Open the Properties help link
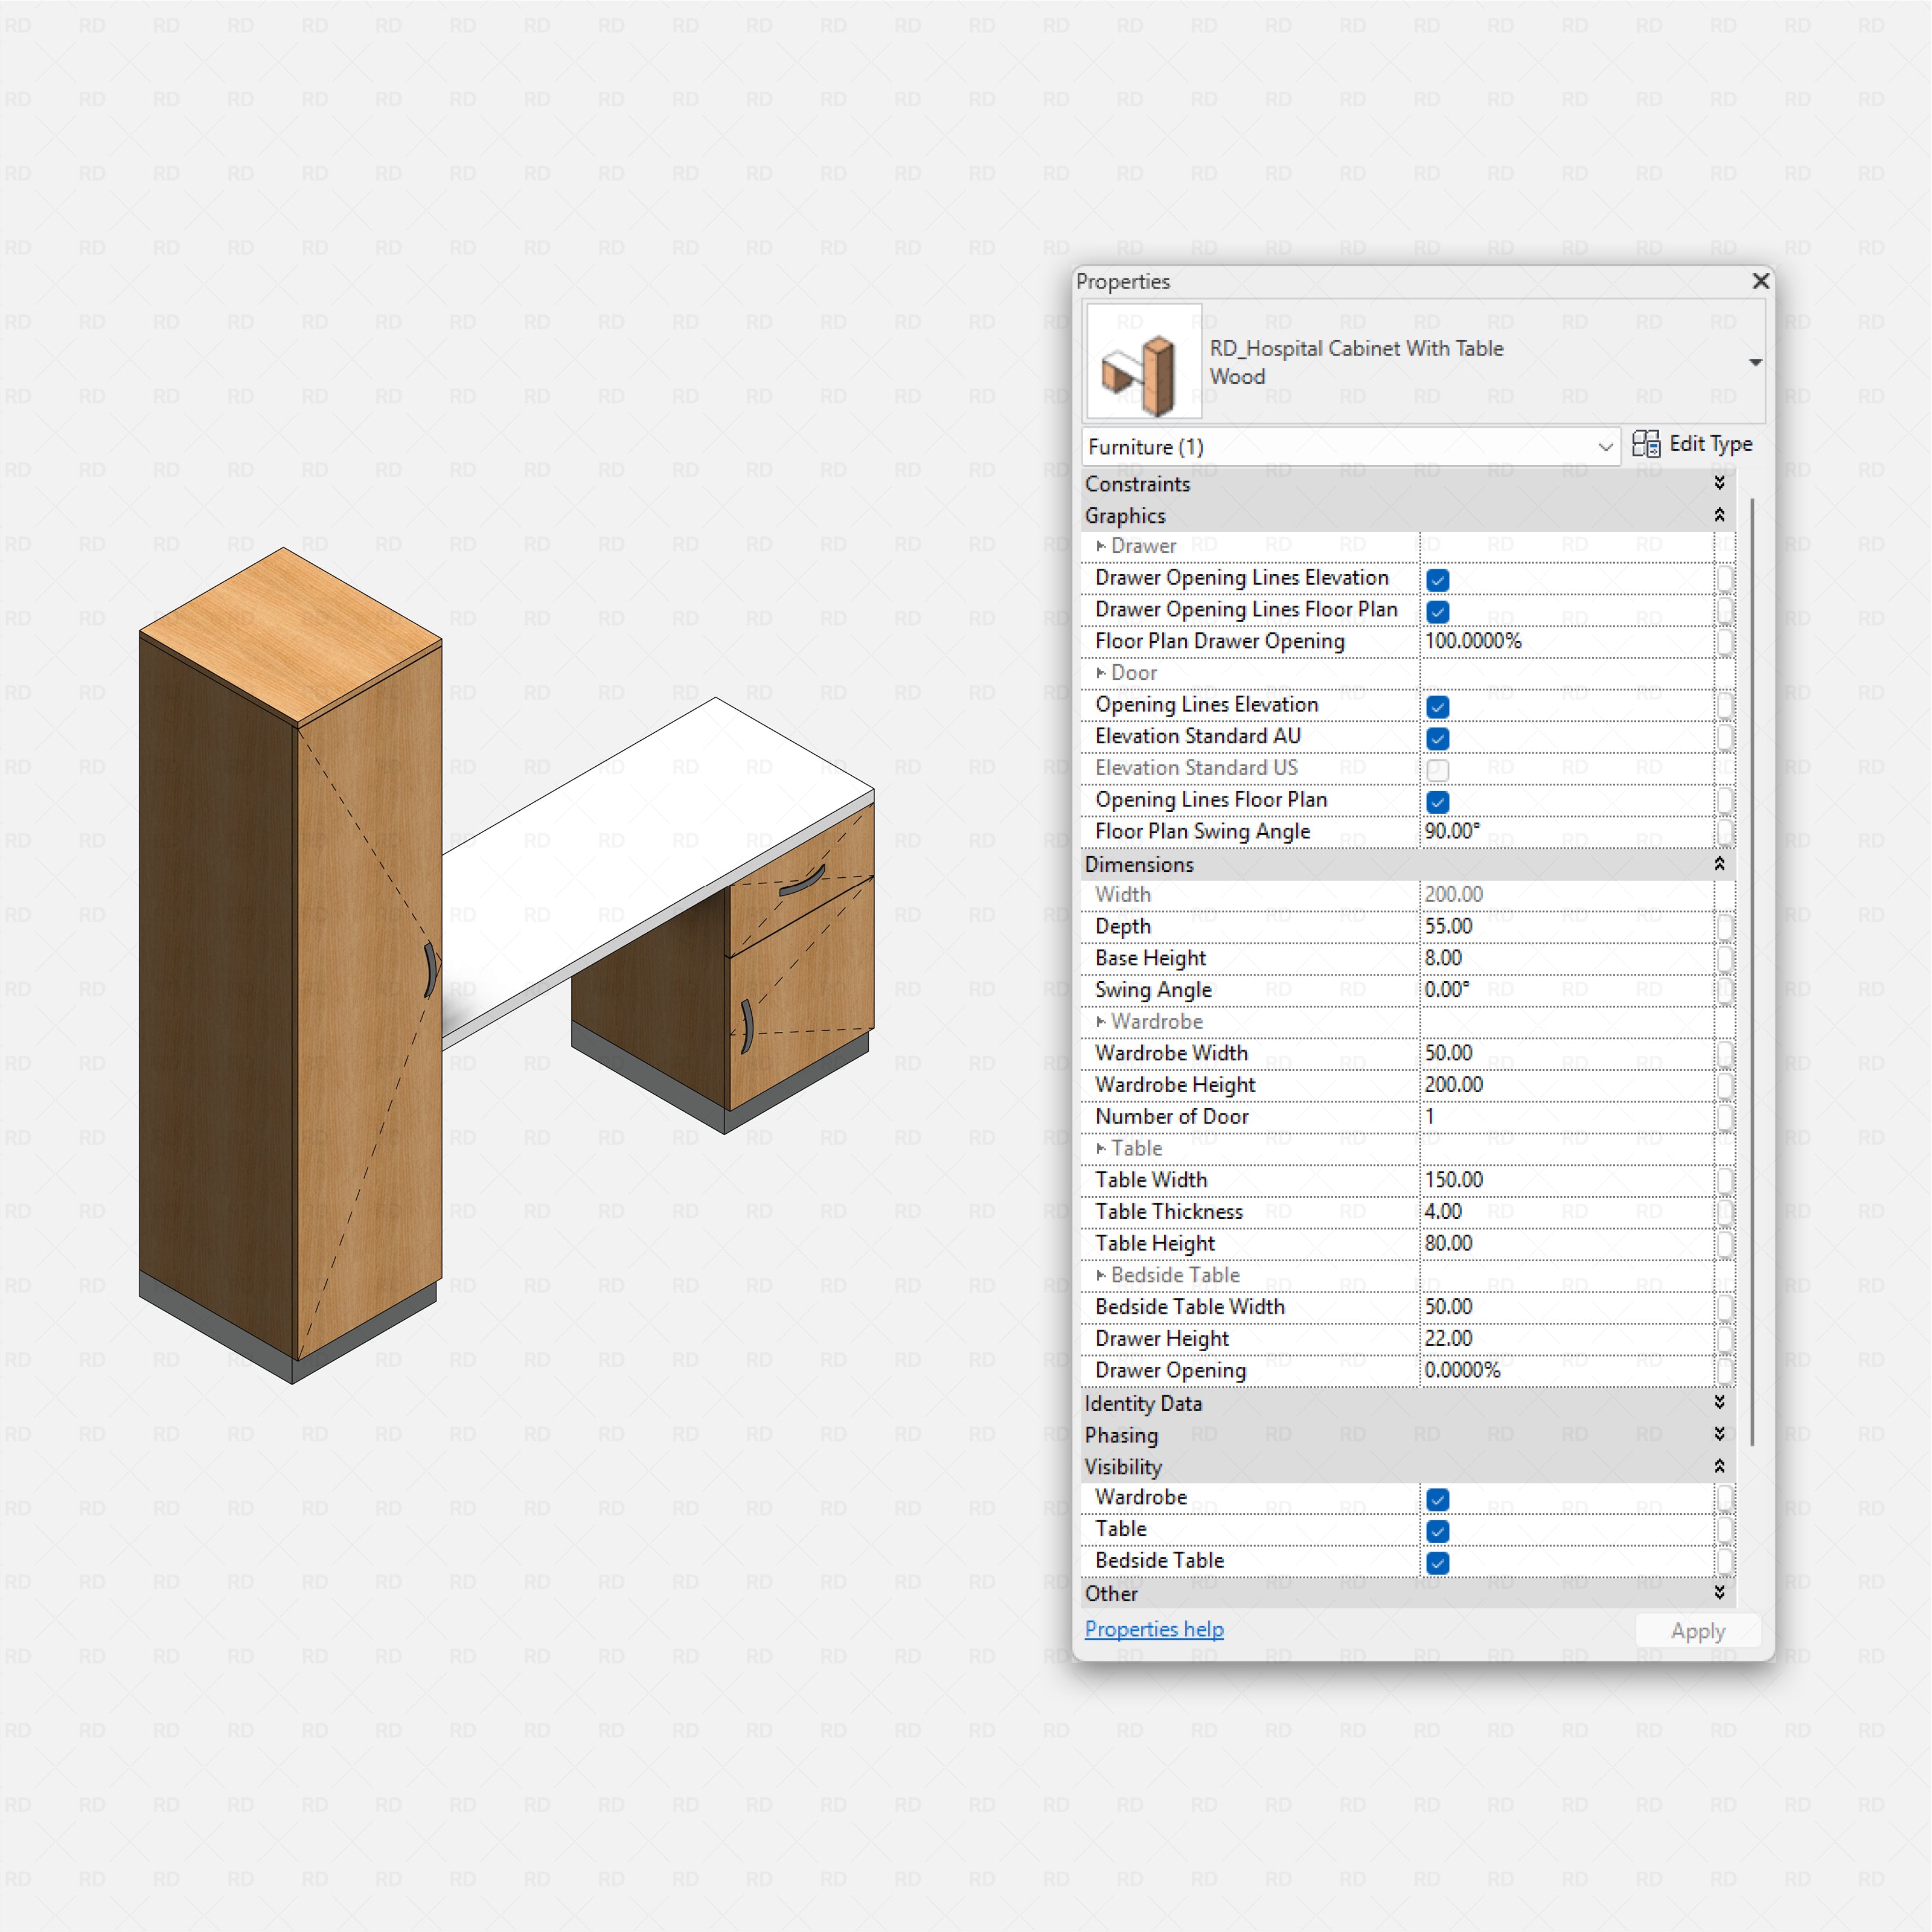 1154,1629
